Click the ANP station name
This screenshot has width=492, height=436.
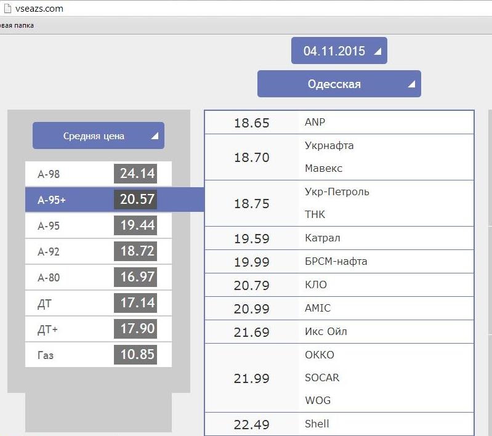(x=315, y=122)
